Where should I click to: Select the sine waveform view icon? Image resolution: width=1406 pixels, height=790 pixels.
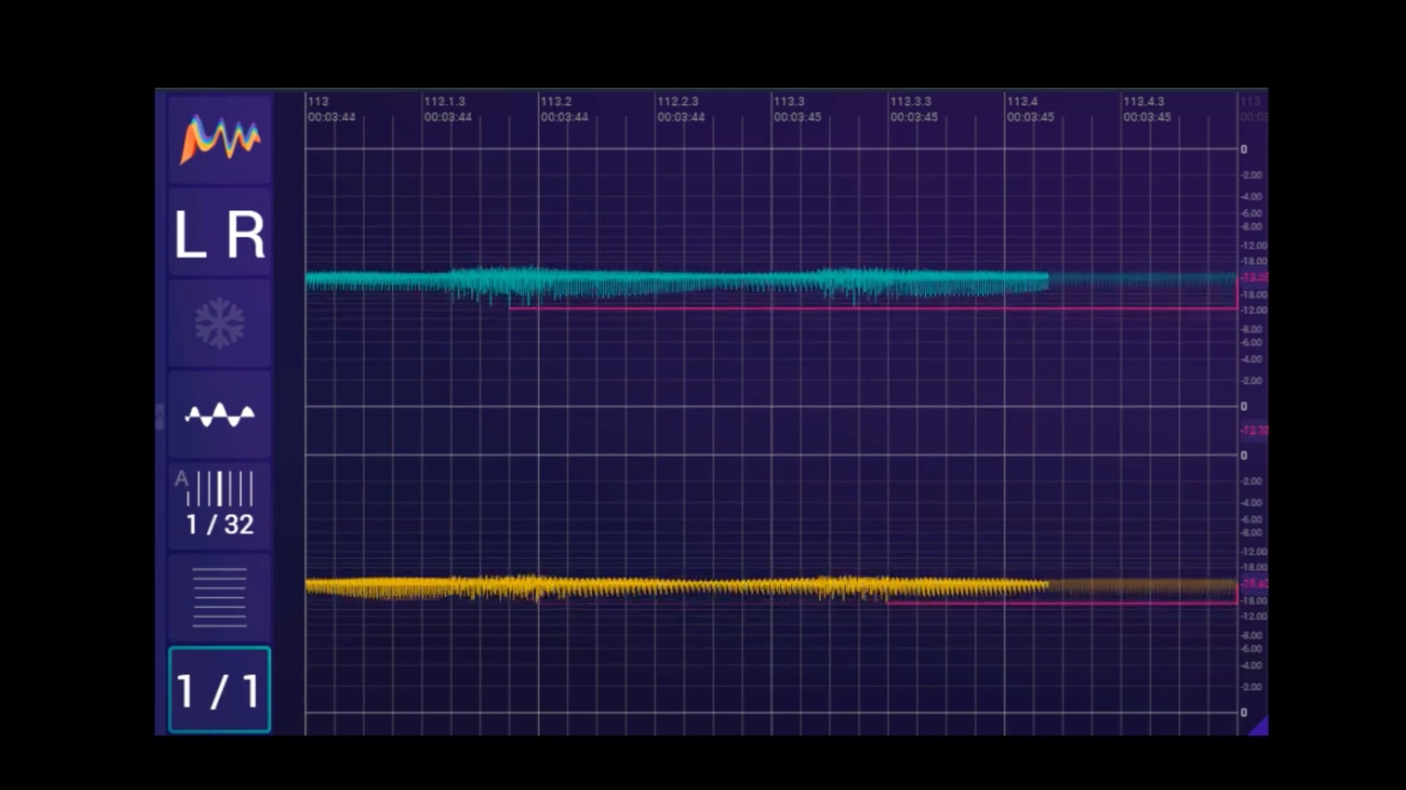pos(220,415)
